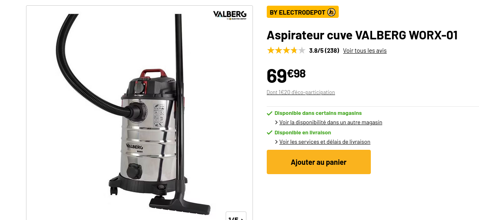
Task: Click the first yellow rating star
Action: [271, 51]
